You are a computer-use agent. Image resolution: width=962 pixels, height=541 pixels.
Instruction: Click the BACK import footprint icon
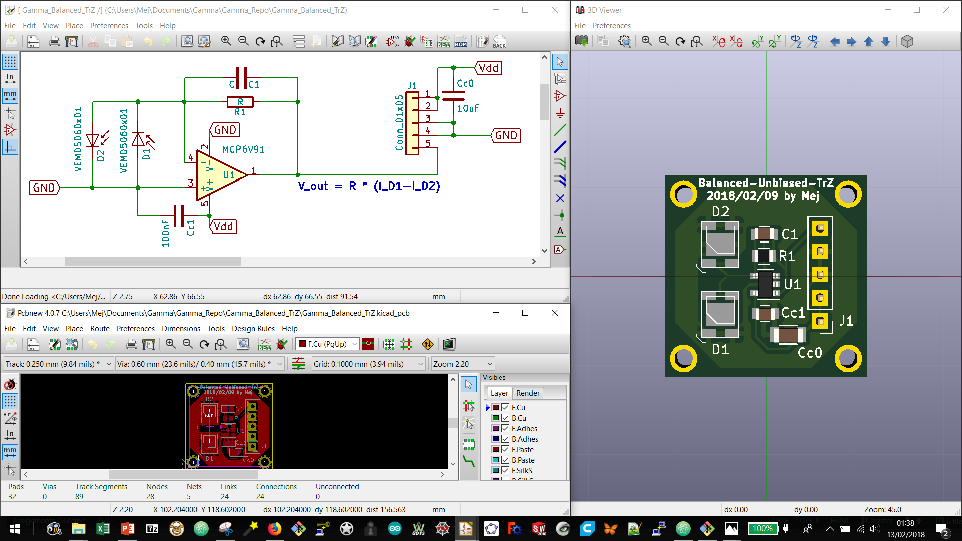[x=499, y=42]
